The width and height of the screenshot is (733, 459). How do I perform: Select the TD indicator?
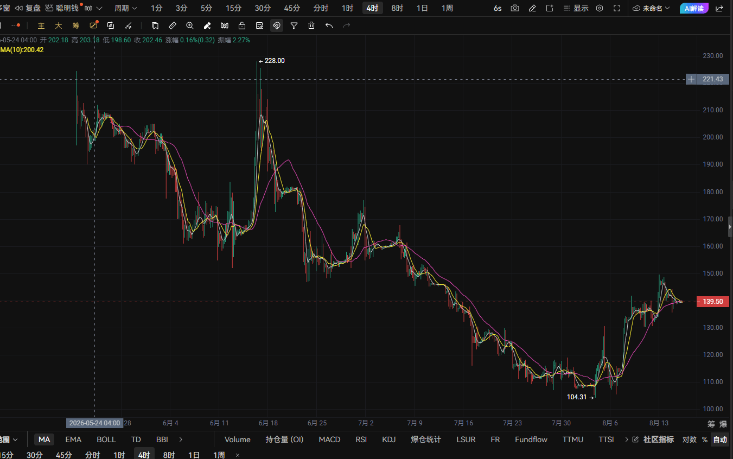tap(136, 439)
